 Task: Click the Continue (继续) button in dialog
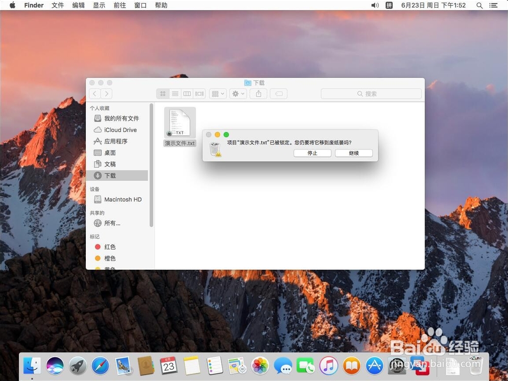point(354,153)
